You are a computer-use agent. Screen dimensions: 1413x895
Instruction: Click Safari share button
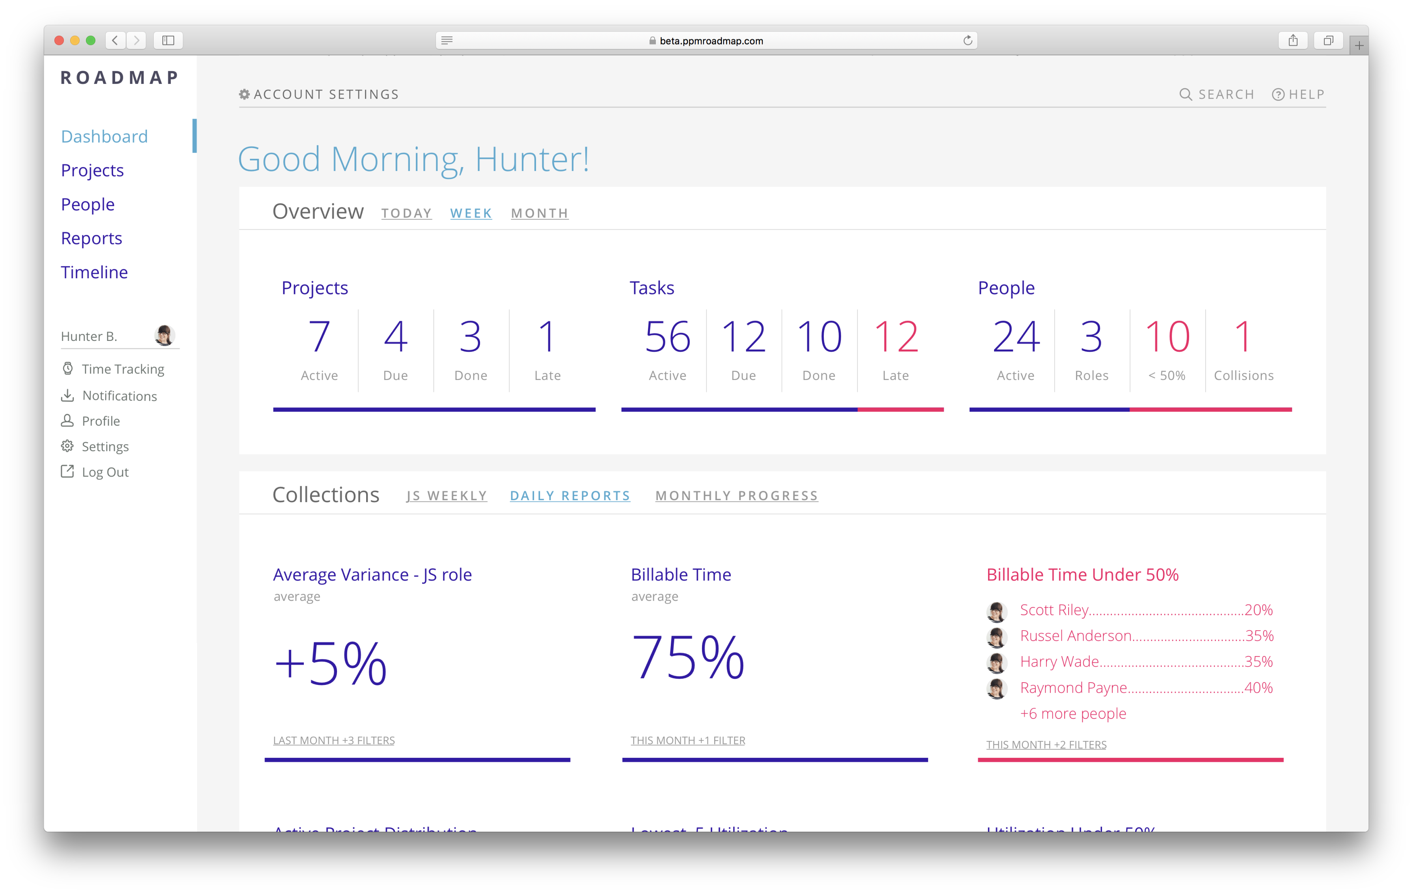pos(1293,41)
